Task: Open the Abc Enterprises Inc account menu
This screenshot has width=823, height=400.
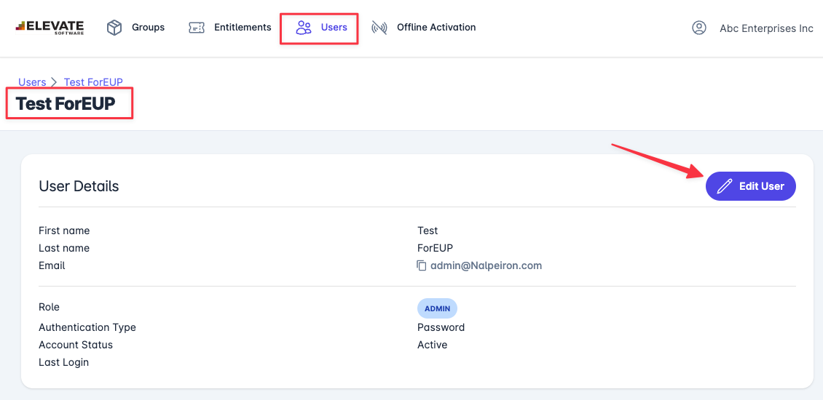Action: (x=766, y=28)
